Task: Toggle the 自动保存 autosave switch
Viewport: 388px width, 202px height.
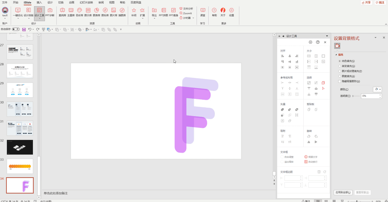Action: [x=16, y=29]
